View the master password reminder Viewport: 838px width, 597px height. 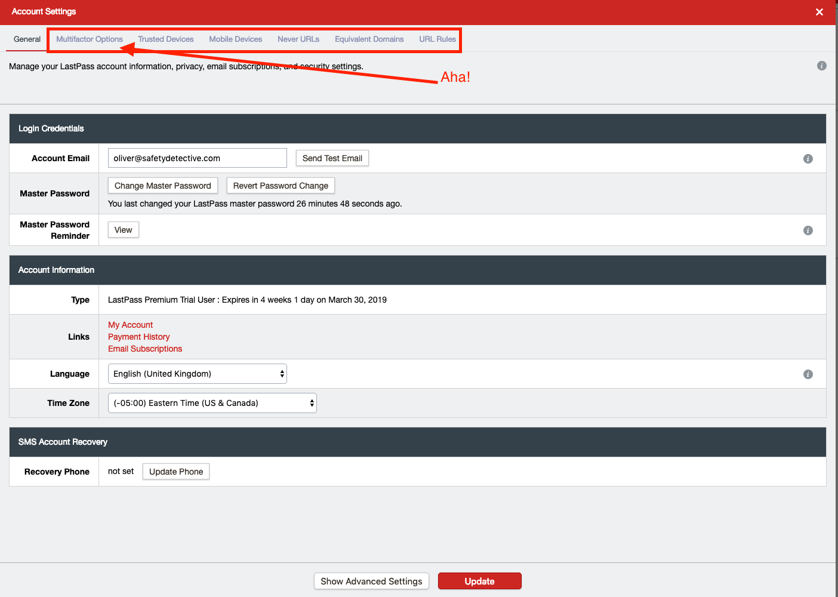coord(124,230)
